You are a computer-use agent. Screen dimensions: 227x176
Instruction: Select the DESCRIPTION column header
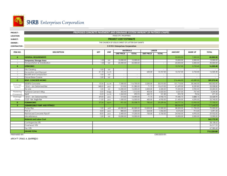58,52
